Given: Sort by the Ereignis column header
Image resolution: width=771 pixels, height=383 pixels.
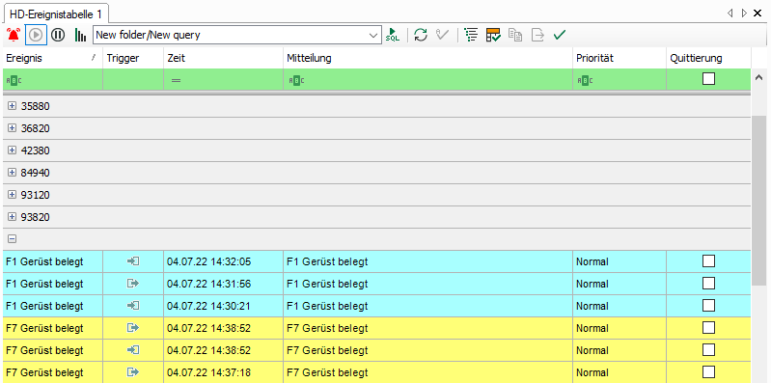Looking at the screenshot, I should point(53,58).
